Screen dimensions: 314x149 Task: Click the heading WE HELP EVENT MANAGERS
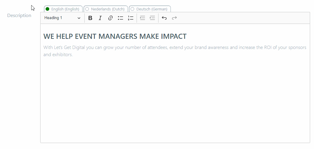coord(115,36)
